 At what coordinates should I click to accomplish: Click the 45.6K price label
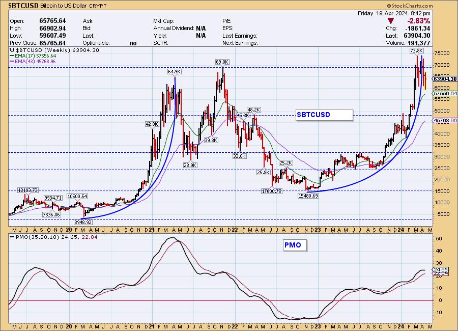click(x=243, y=116)
